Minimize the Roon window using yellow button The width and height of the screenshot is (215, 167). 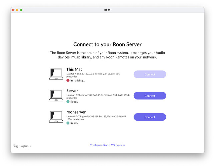pyautogui.click(x=17, y=10)
